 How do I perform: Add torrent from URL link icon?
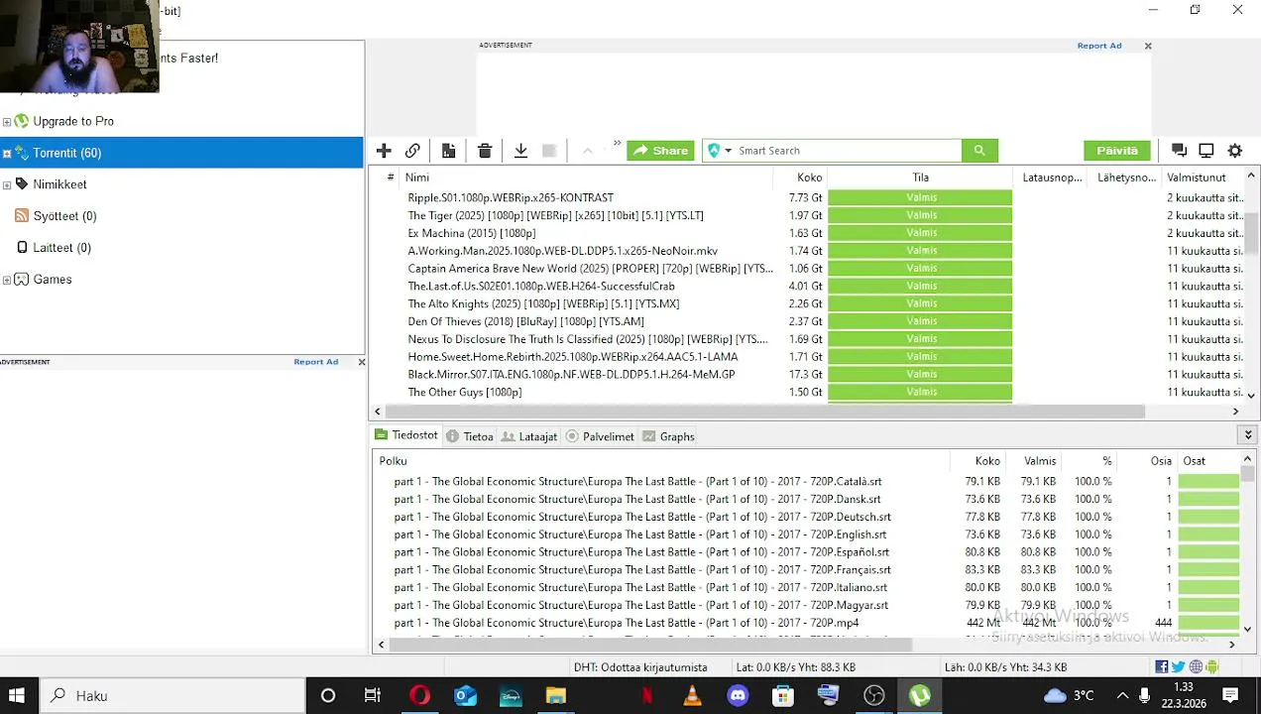click(412, 151)
